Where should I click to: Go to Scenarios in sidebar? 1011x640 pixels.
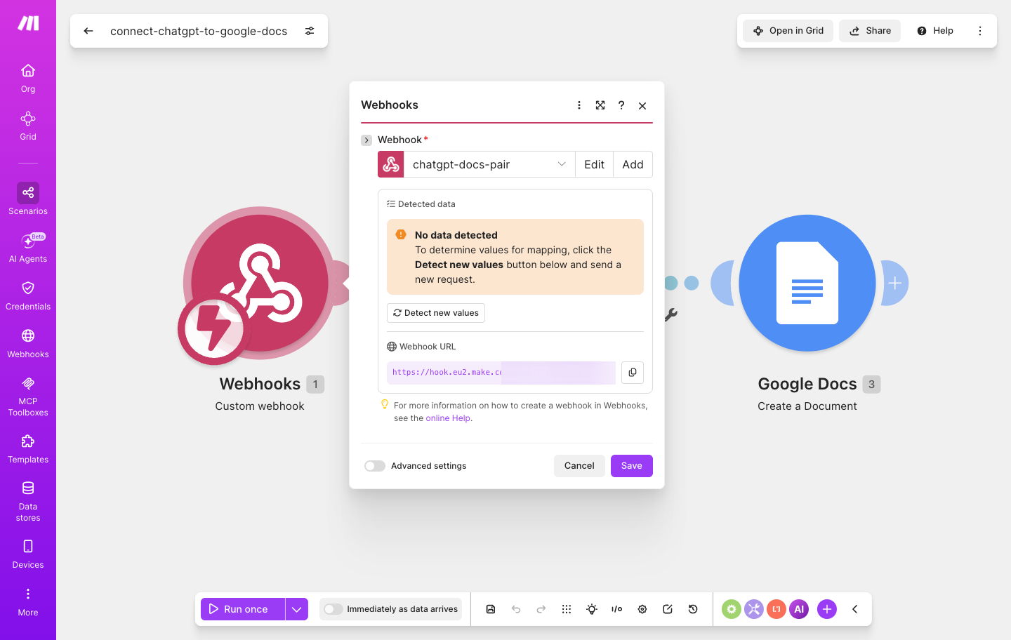click(28, 200)
